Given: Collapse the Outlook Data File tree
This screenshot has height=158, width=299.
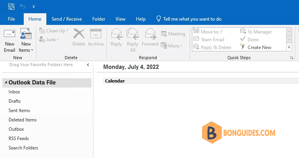Looking at the screenshot, I should pyautogui.click(x=6, y=83).
